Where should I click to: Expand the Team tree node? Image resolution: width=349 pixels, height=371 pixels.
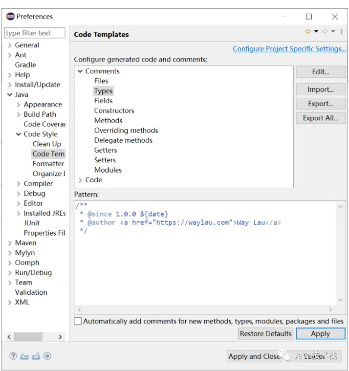pyautogui.click(x=10, y=283)
